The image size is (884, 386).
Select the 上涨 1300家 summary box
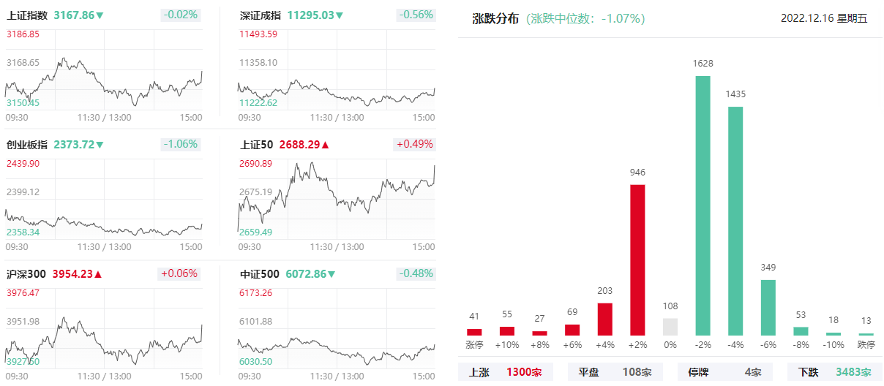pos(506,372)
